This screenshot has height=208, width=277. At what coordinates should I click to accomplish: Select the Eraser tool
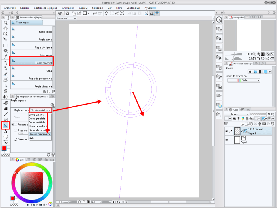coord(5,91)
